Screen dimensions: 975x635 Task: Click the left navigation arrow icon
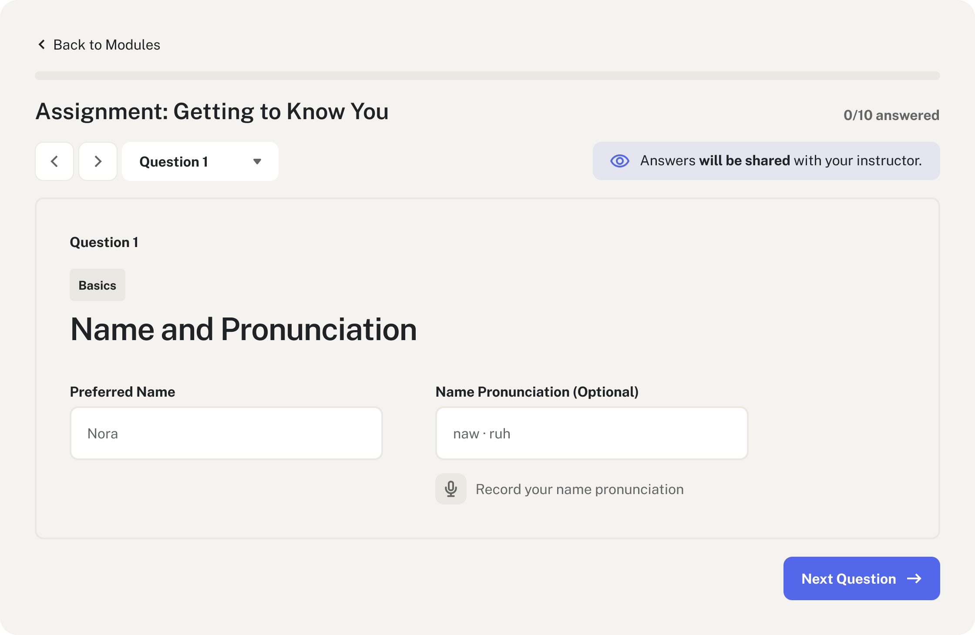(x=55, y=161)
